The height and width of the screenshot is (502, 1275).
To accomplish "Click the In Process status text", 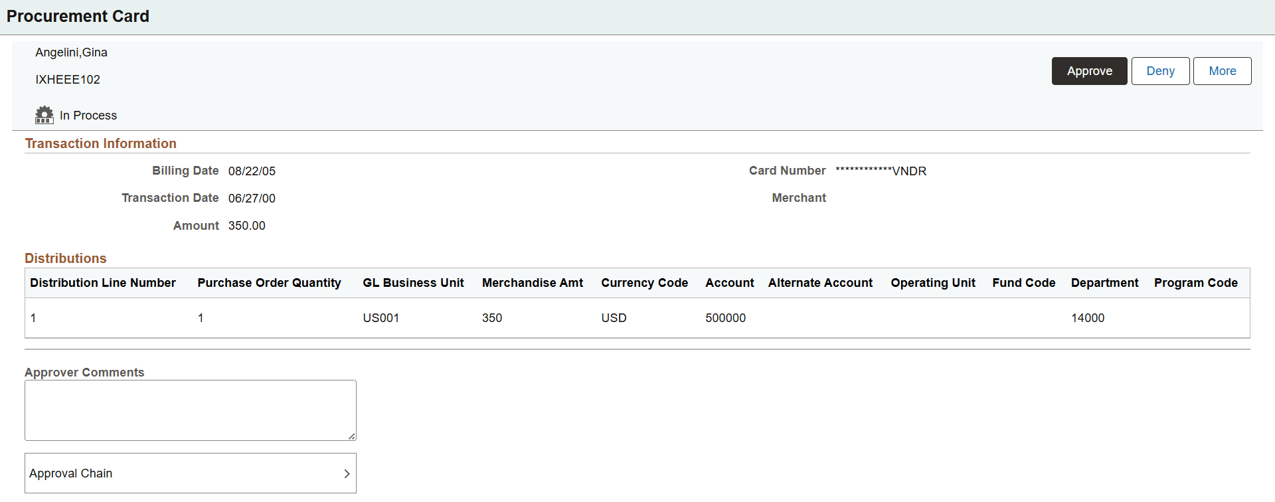I will point(88,116).
